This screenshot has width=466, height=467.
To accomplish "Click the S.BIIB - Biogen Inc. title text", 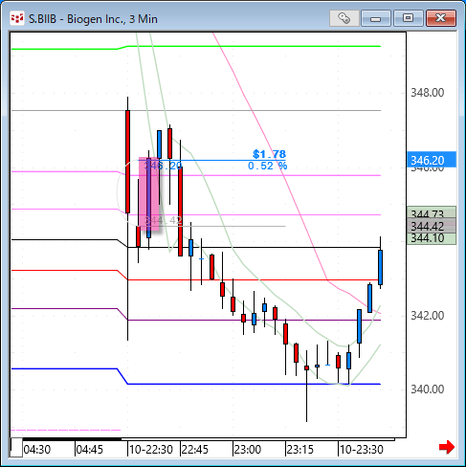I will tap(93, 19).
